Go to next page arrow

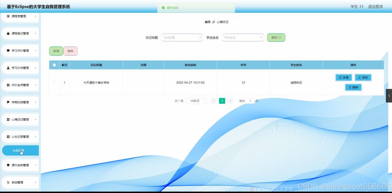[230, 101]
